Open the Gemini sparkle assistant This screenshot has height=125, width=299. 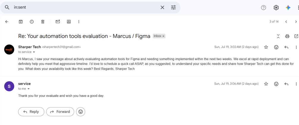pyautogui.click(x=288, y=8)
